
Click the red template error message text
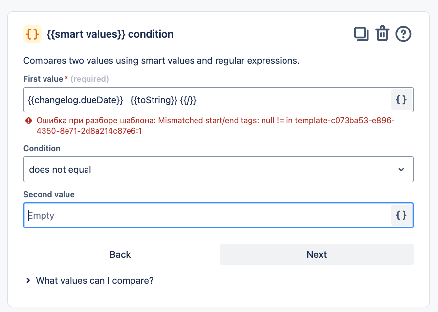click(215, 126)
